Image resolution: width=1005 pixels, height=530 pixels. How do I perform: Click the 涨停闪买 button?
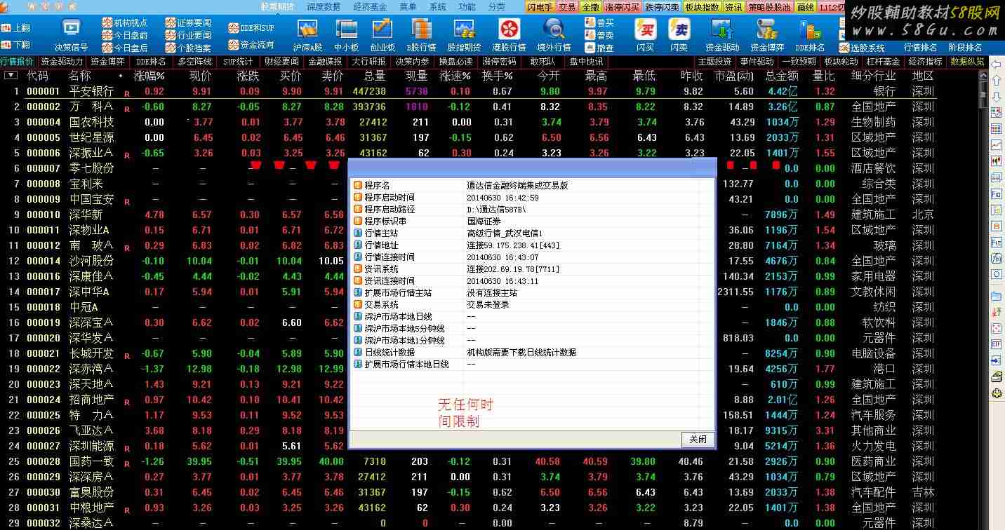tap(623, 7)
